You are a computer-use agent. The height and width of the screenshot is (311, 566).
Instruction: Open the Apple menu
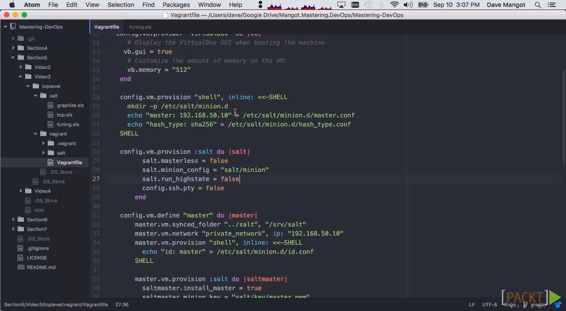pos(12,5)
